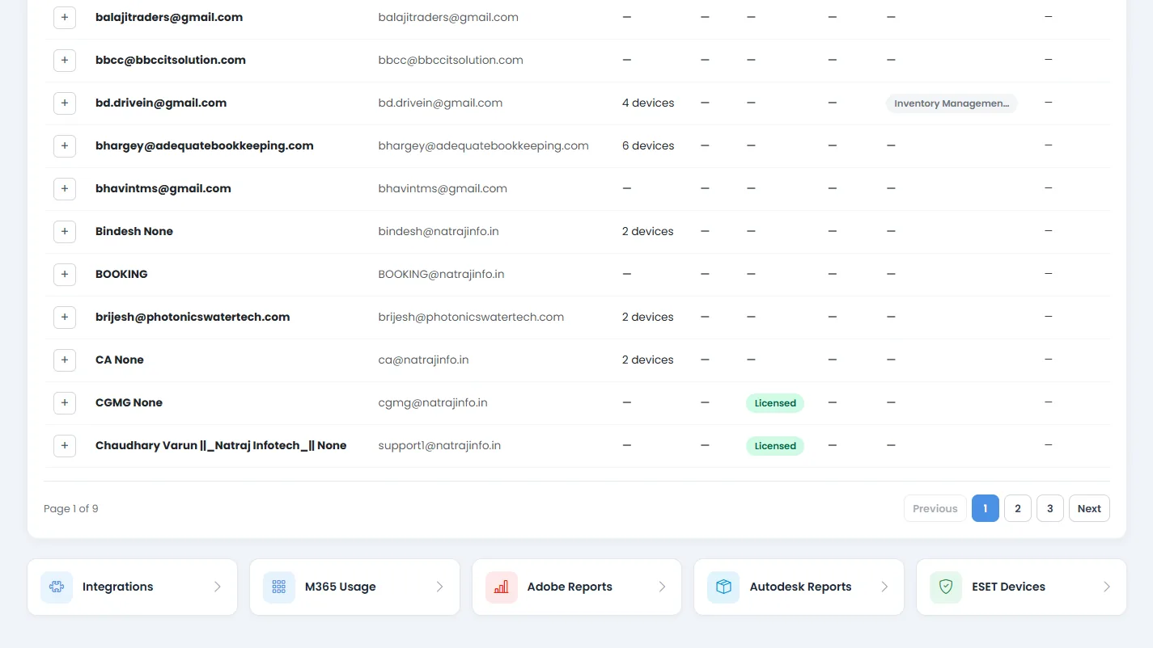1153x648 pixels.
Task: Expand the CGMG None row
Action: (x=65, y=403)
